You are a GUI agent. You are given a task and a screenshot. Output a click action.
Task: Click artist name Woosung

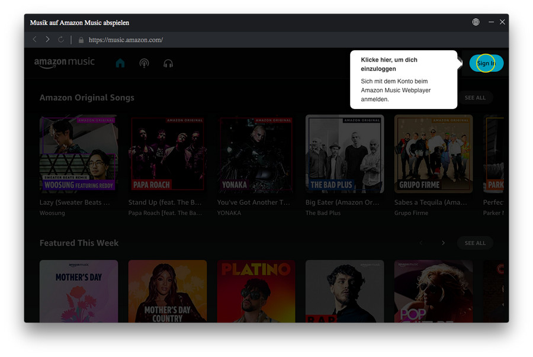pyautogui.click(x=52, y=213)
